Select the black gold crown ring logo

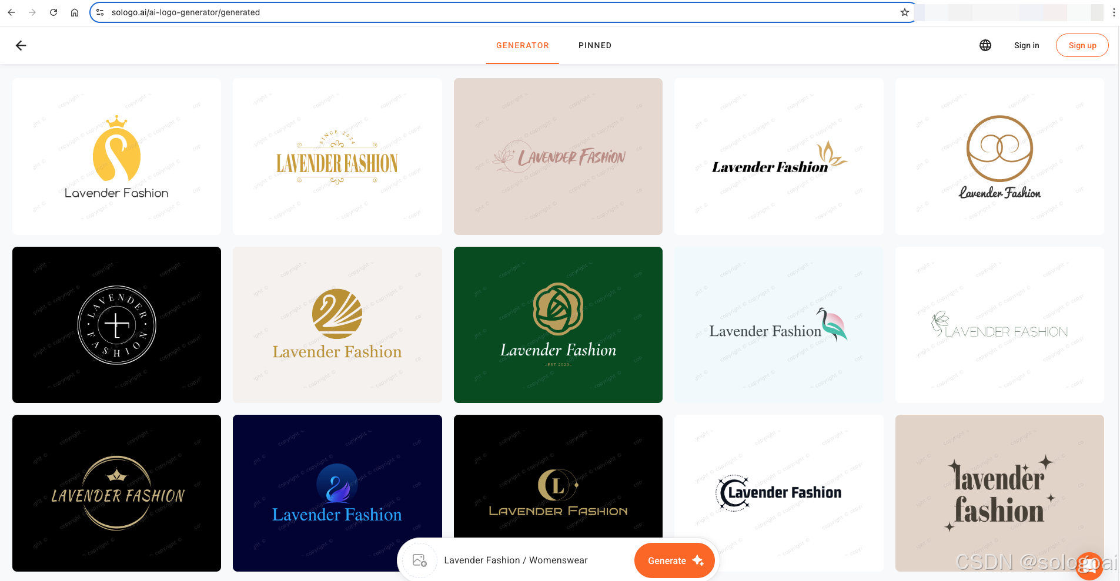[x=116, y=493]
